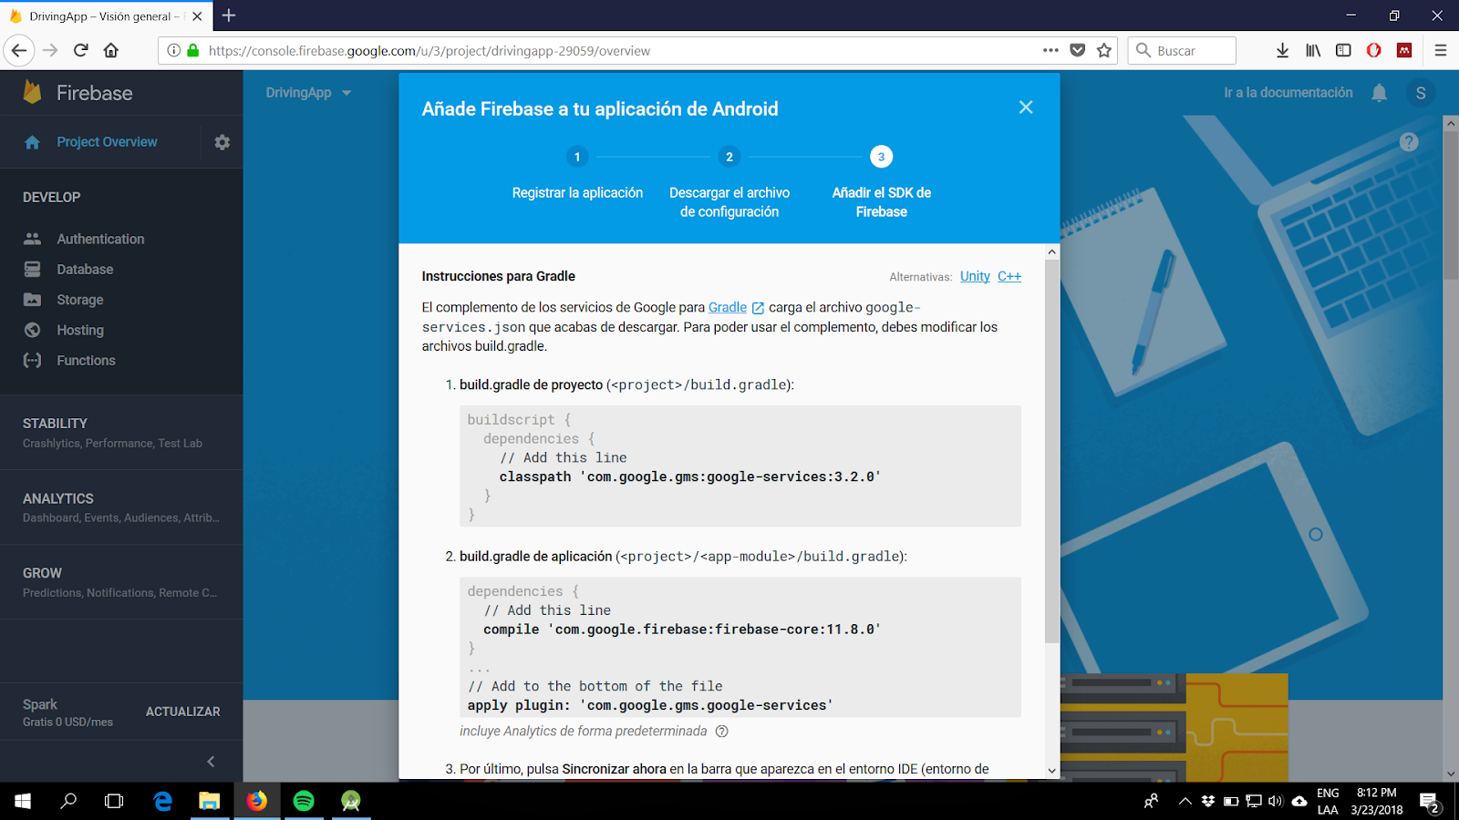This screenshot has height=820, width=1459.
Task: Open the C++ alternative instructions link
Action: (x=1009, y=276)
